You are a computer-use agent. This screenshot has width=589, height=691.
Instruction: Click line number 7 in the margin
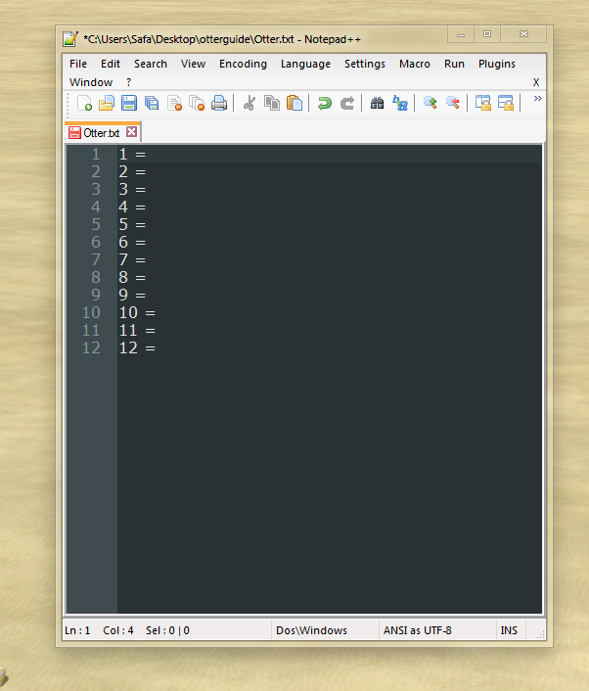[96, 259]
